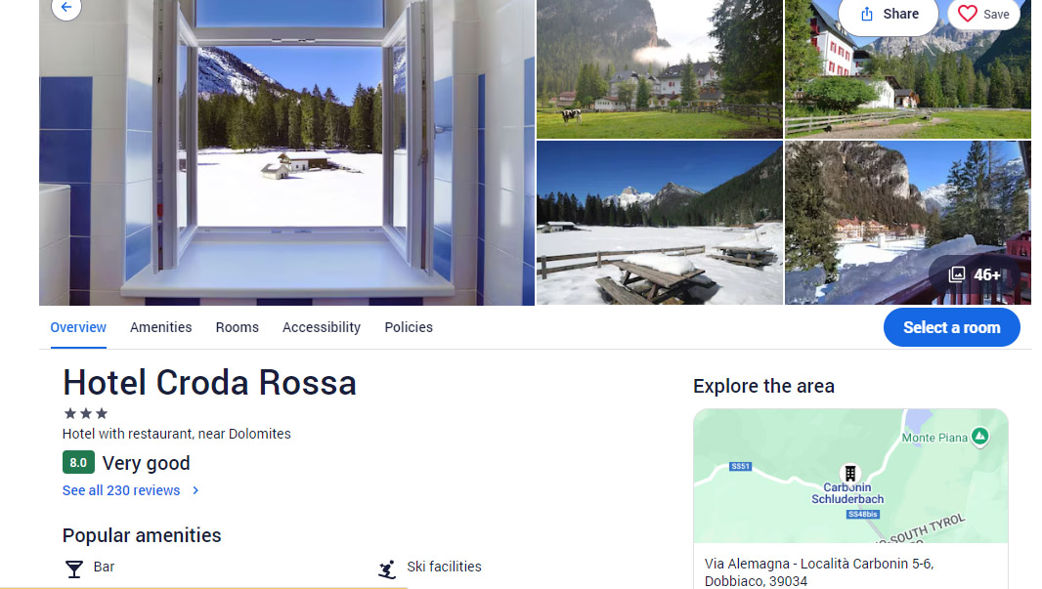Image resolution: width=1042 pixels, height=589 pixels.
Task: Expand reviews with the chevron arrow
Action: click(195, 490)
